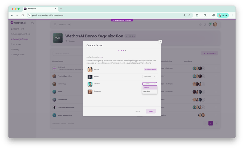Click the browser zoom magnifier icon
Image resolution: width=244 pixels, height=149 pixels.
click(x=184, y=15)
